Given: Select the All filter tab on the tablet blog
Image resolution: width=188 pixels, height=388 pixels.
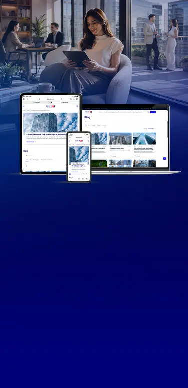Looking at the screenshot, I should click(x=27, y=160).
